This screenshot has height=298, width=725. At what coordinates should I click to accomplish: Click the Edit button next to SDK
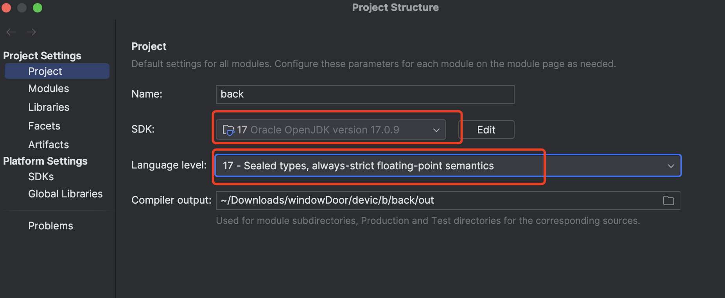click(x=486, y=130)
